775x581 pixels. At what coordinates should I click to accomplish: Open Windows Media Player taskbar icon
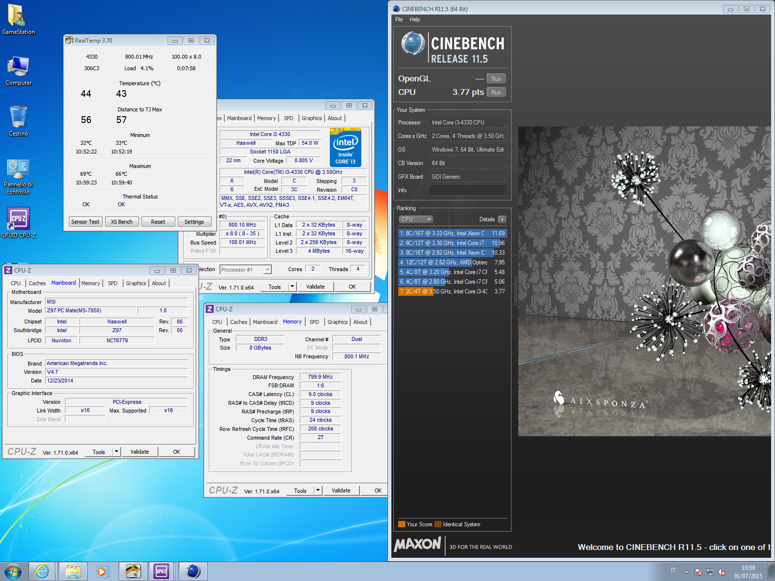point(102,572)
